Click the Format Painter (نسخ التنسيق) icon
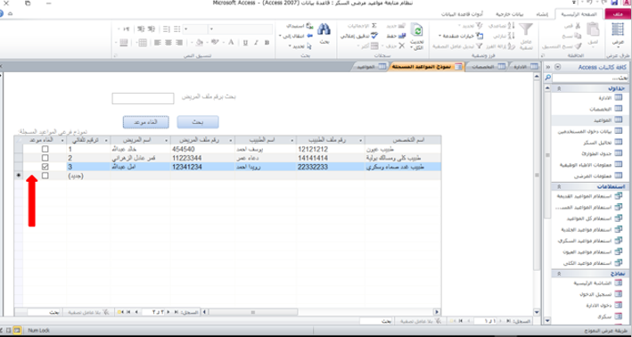The width and height of the screenshot is (632, 337). tap(579, 46)
